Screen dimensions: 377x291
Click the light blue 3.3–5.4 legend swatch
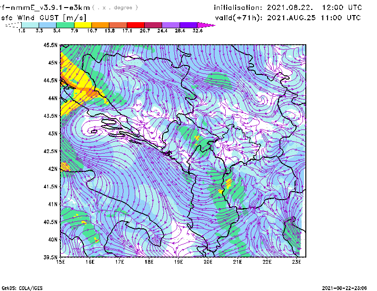[x=48, y=25]
